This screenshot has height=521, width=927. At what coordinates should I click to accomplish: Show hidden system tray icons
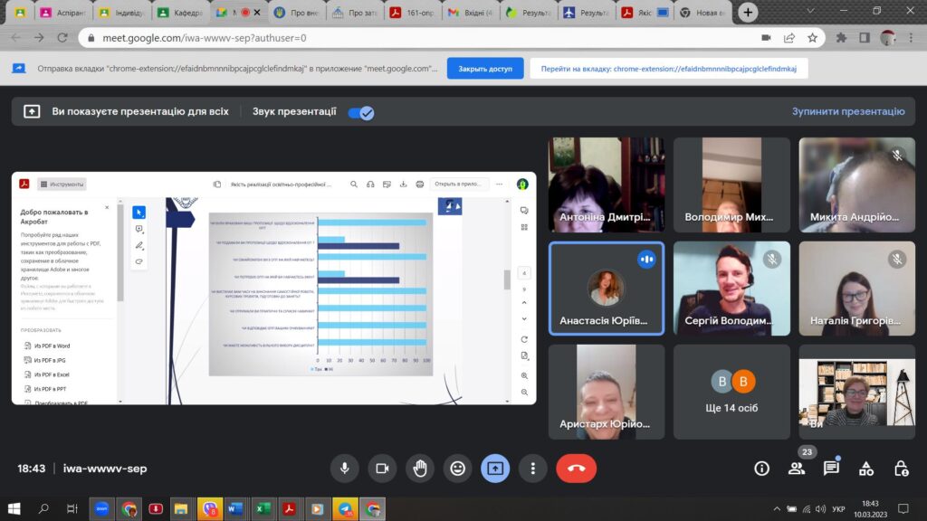(777, 508)
